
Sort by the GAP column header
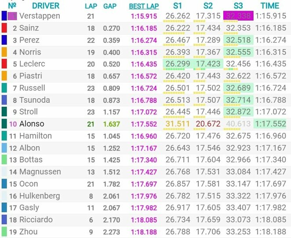click(109, 6)
